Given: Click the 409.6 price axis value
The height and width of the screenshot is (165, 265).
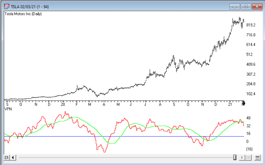Looking at the screenshot, I should tap(251, 65).
